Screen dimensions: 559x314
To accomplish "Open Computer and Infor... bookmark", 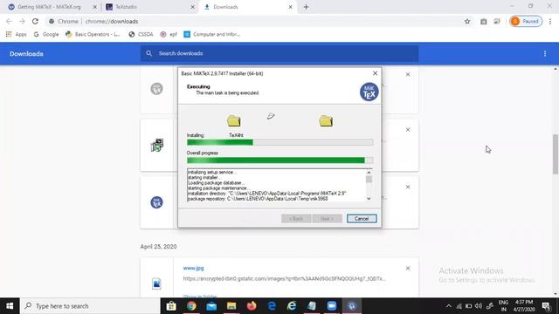I will (x=211, y=34).
